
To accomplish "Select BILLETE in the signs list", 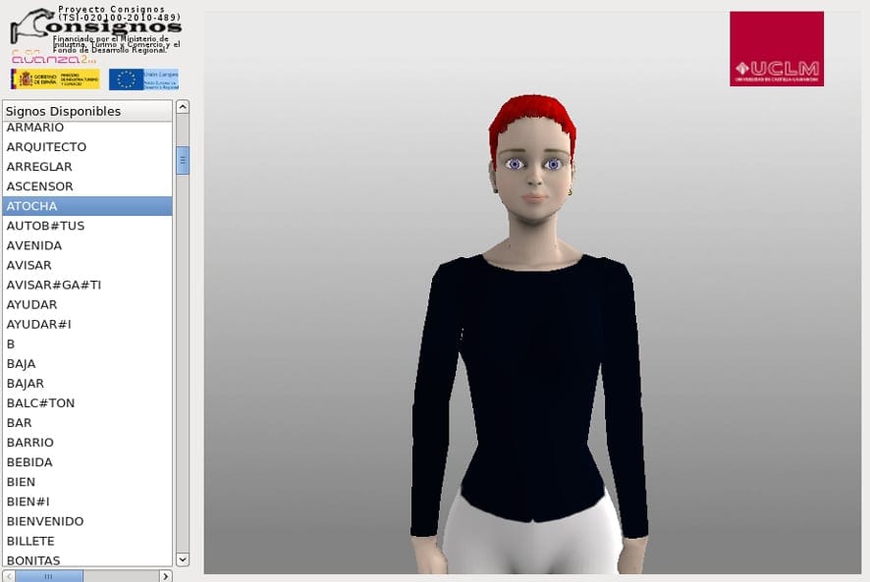I will click(87, 541).
